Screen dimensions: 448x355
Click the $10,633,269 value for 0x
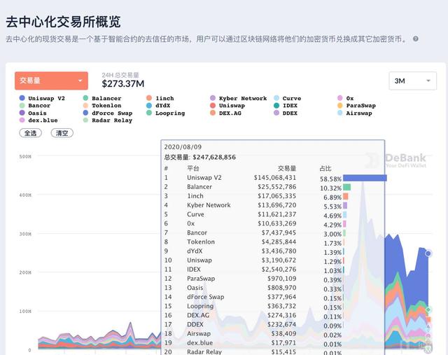[x=277, y=223]
